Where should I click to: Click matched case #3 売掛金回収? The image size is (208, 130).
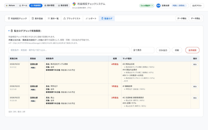click(x=128, y=64)
